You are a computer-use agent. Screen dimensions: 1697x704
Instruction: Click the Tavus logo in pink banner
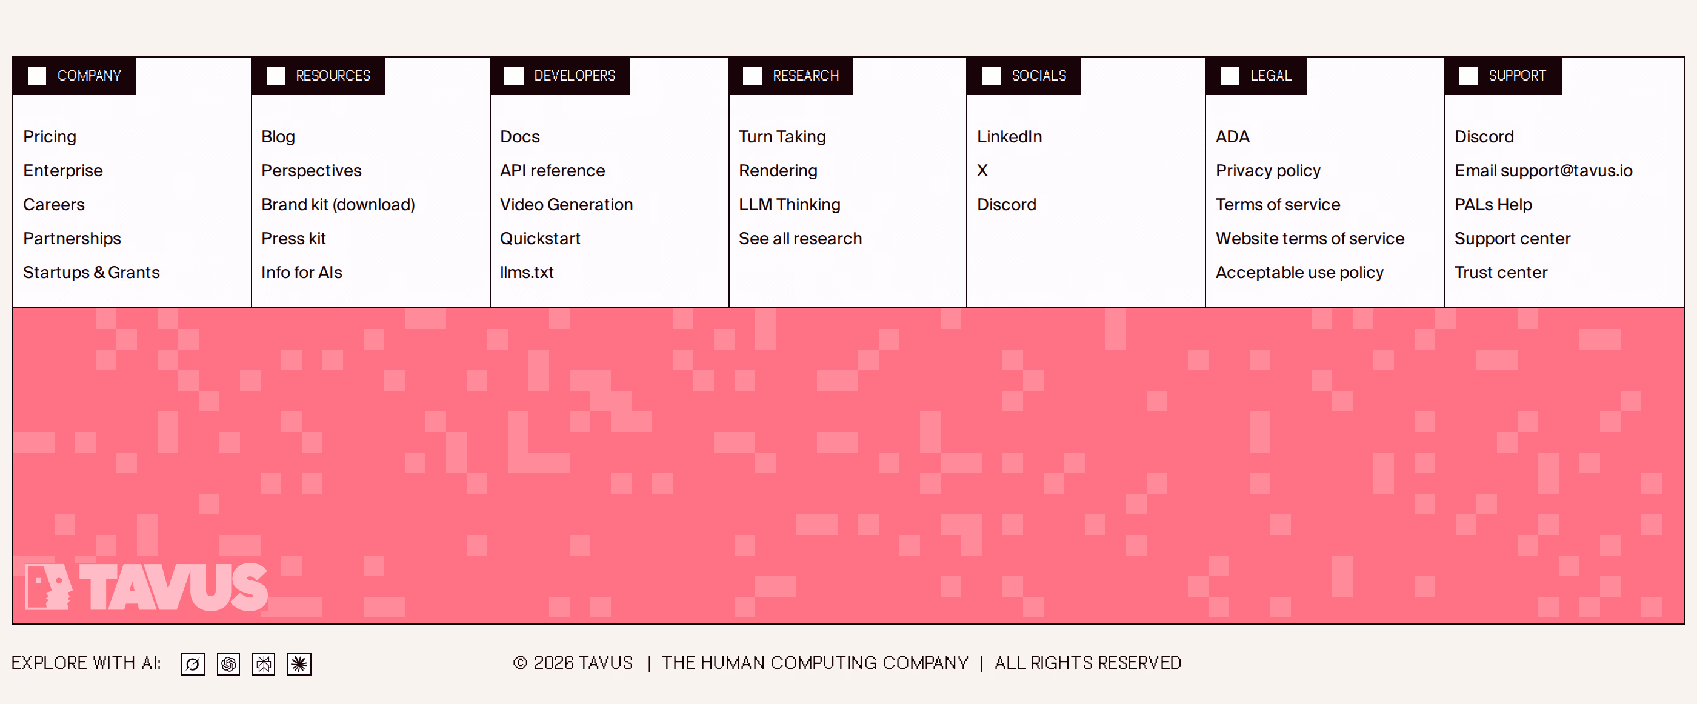[146, 586]
